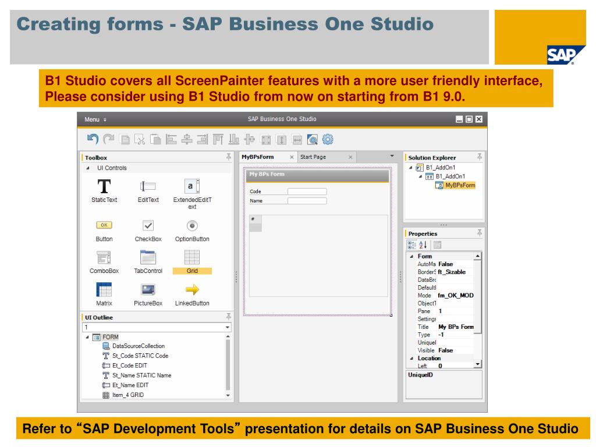Collapse the UI Controls group
Screen dimensions: 596x447
[88, 168]
